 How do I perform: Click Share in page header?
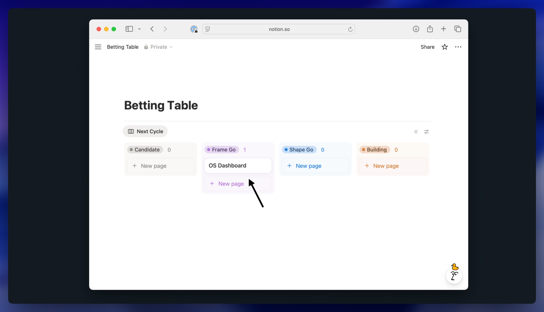click(427, 47)
